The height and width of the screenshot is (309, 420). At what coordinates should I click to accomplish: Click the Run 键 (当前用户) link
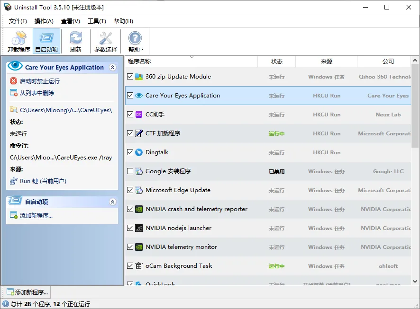click(x=43, y=181)
